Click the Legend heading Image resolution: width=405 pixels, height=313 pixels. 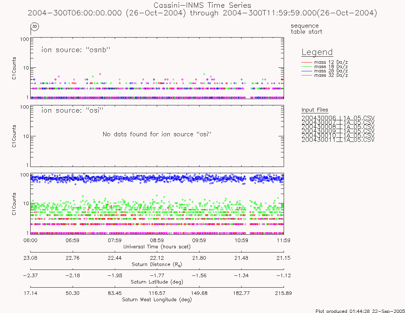[x=317, y=52]
